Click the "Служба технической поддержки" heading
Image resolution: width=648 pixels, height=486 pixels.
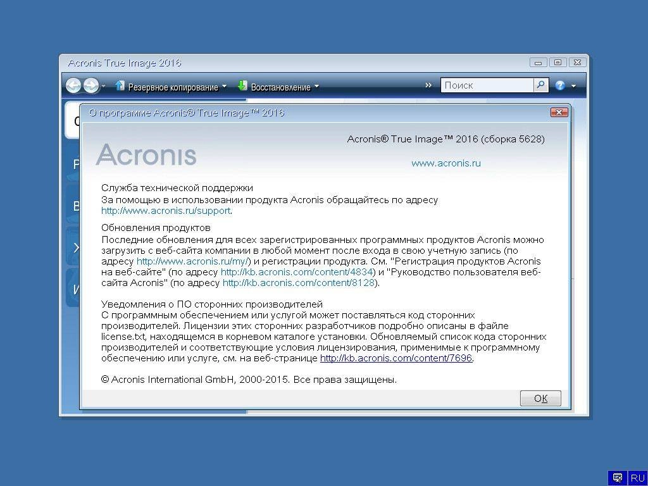tap(177, 187)
